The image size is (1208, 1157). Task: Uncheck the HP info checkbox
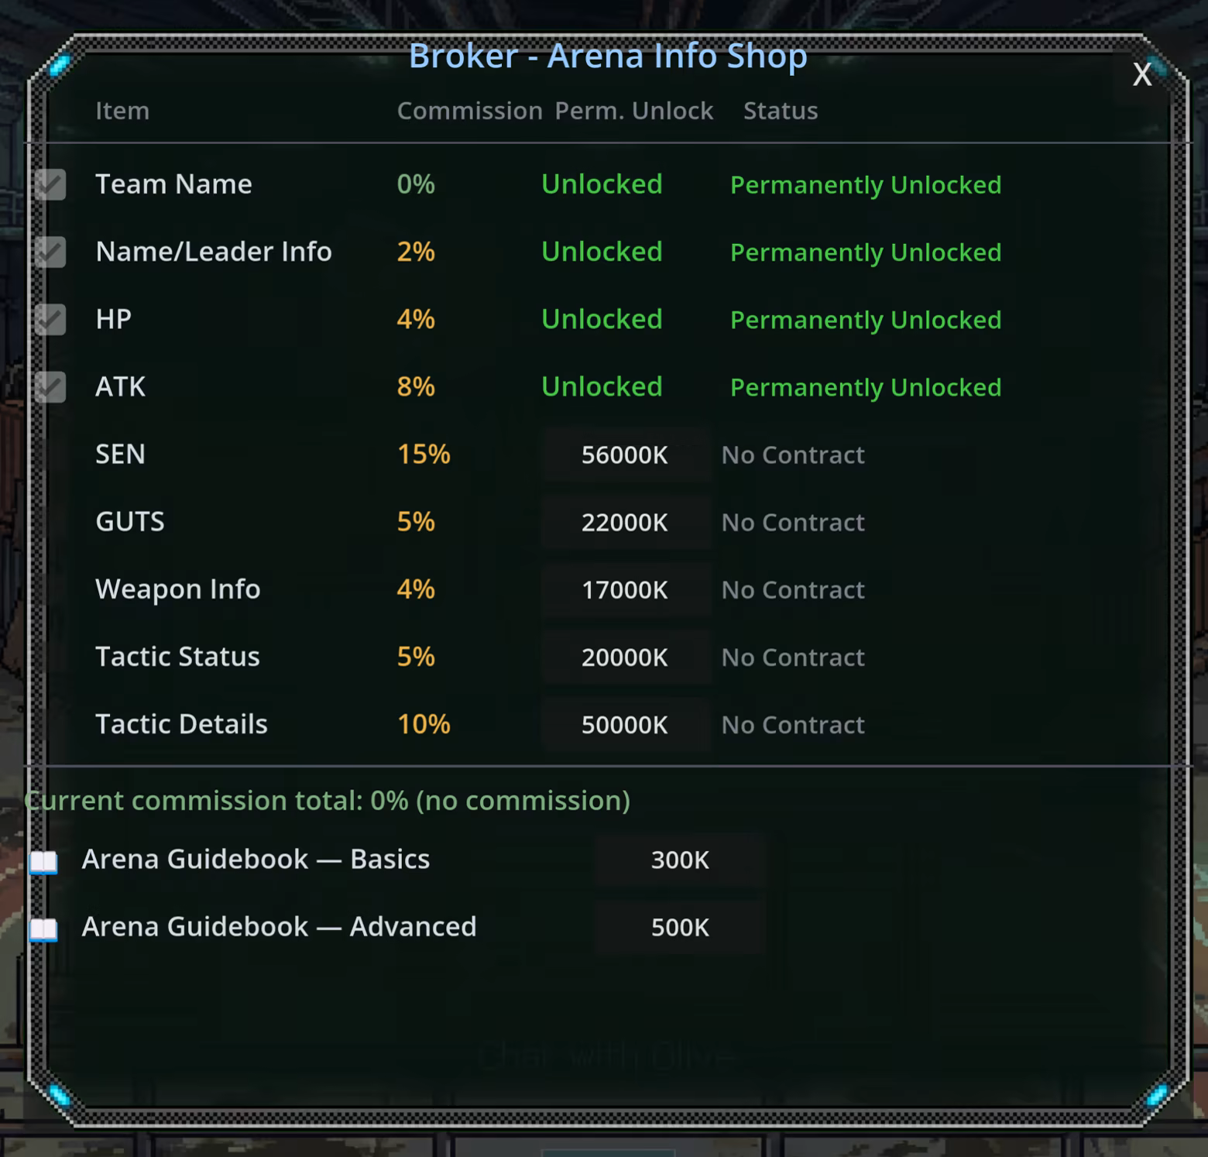click(x=50, y=320)
